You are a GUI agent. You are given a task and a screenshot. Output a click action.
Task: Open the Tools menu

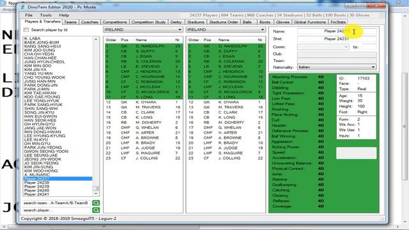click(45, 15)
